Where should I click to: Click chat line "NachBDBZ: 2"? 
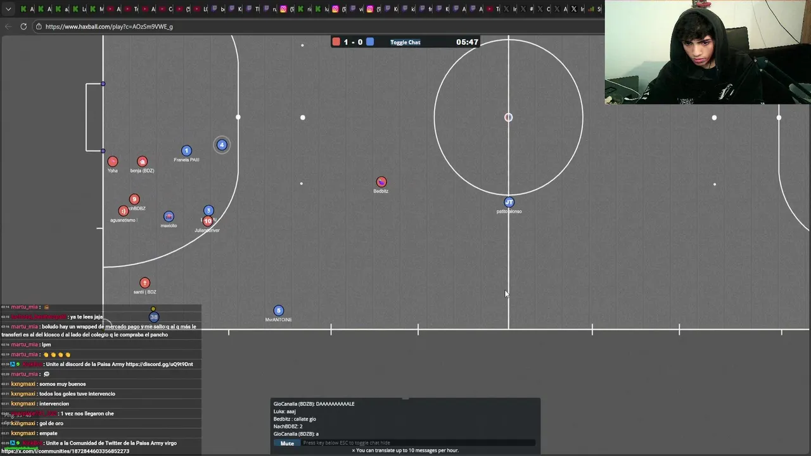288,427
